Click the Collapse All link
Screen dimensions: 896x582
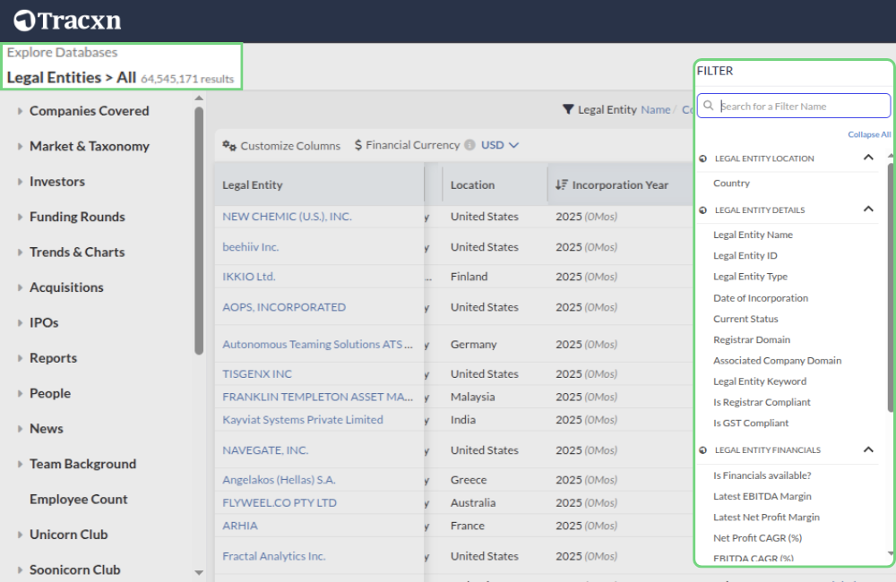point(868,135)
